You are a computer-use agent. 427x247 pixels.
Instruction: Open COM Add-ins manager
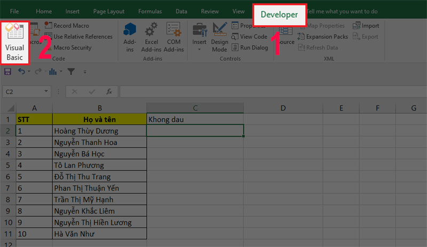click(x=174, y=37)
